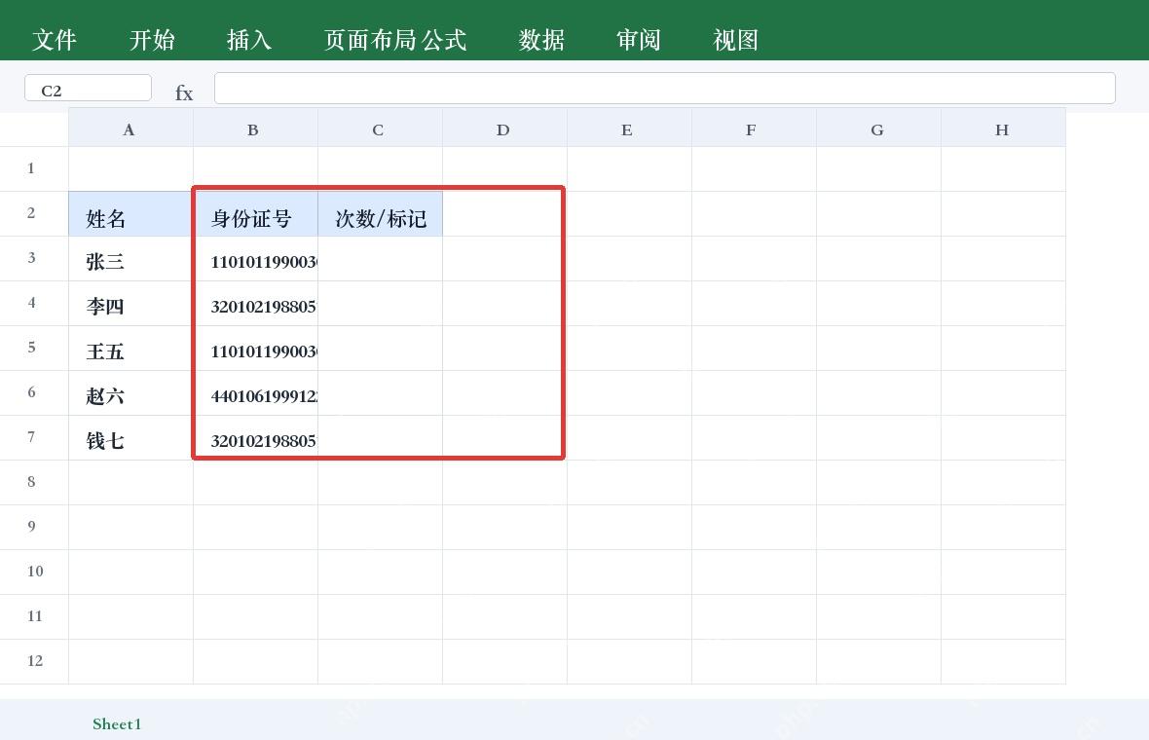The width and height of the screenshot is (1149, 740).
Task: Select the cell containing 王五
Action: 130,348
